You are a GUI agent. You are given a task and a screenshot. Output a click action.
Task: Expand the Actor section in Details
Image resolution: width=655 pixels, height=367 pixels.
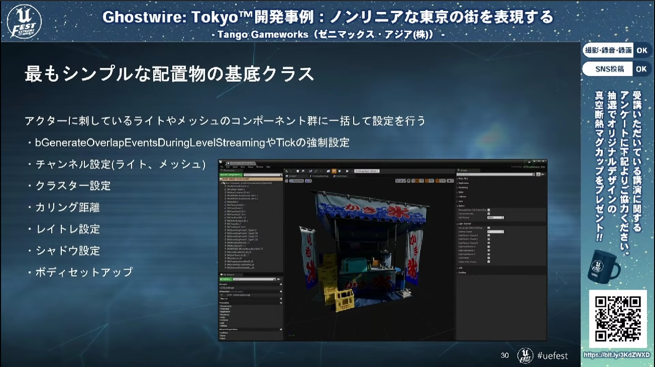(x=461, y=192)
